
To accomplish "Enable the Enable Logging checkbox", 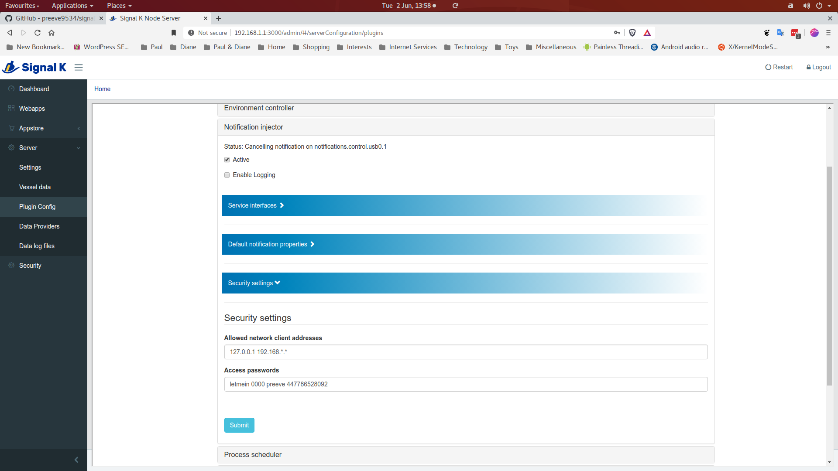I will 227,175.
